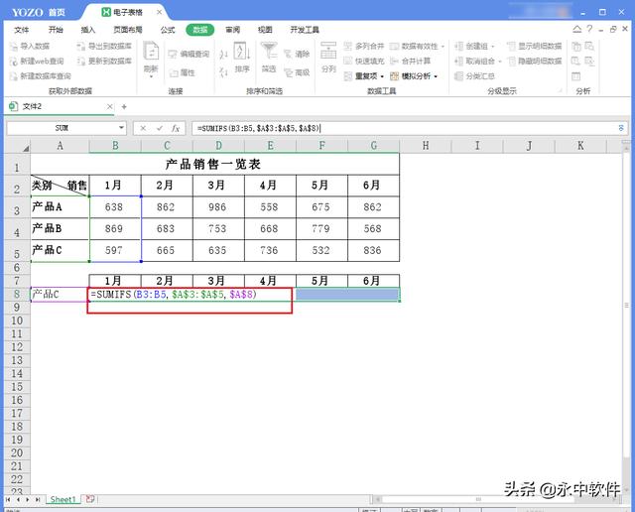Open the fx insert function dialog
635x512 pixels.
(x=176, y=128)
